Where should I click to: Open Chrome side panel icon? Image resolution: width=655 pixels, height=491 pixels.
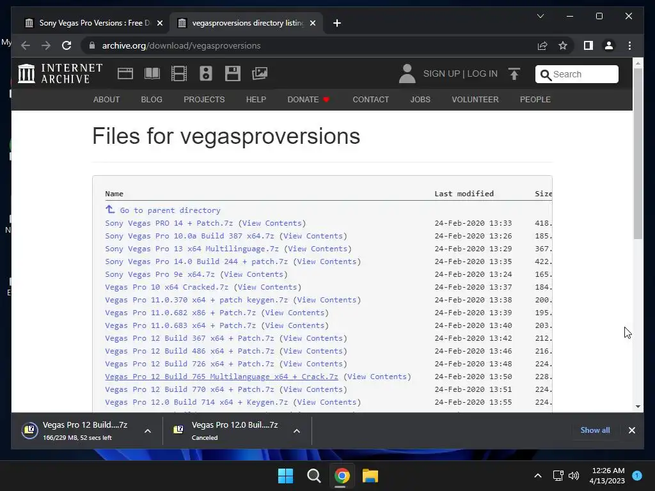588,45
